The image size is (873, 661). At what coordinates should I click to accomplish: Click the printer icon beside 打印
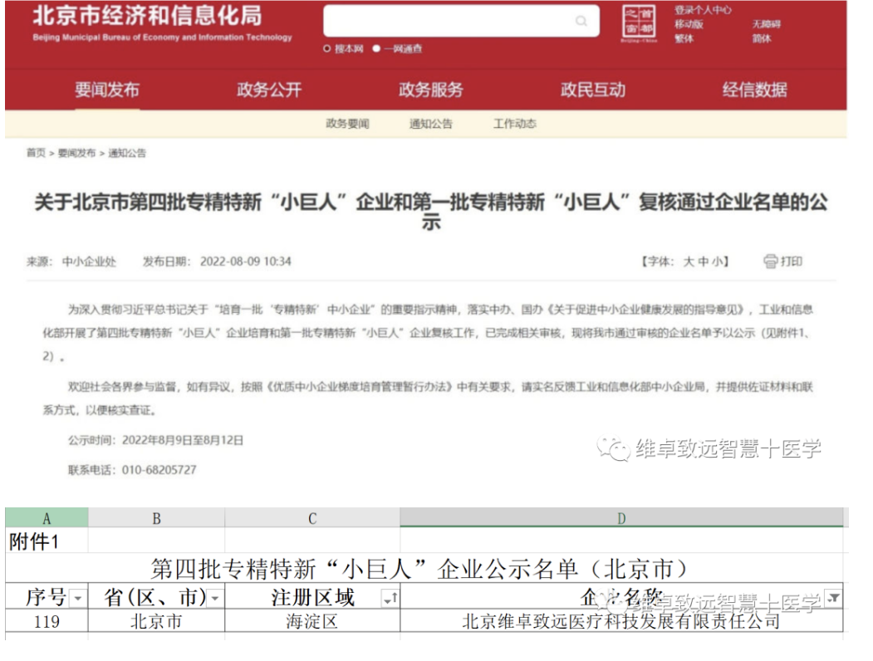point(770,262)
